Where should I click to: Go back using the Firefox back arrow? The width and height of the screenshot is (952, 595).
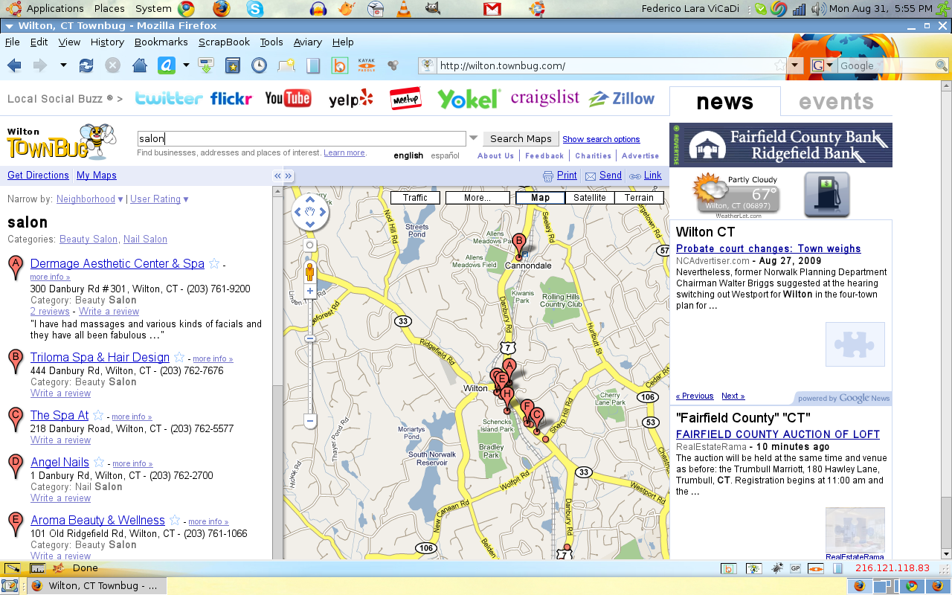coord(14,65)
